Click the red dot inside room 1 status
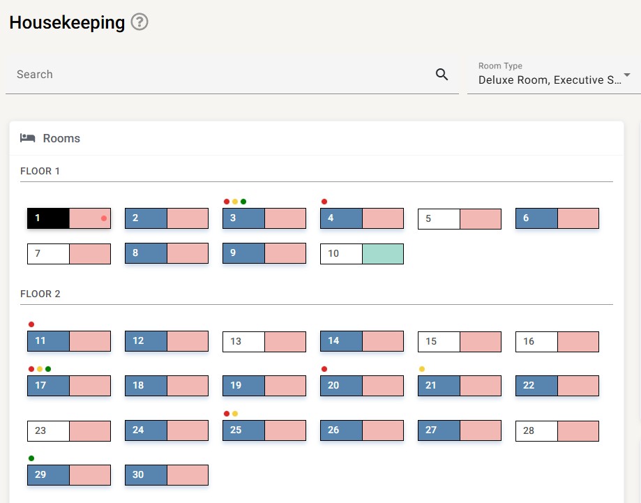Image resolution: width=641 pixels, height=503 pixels. (104, 218)
